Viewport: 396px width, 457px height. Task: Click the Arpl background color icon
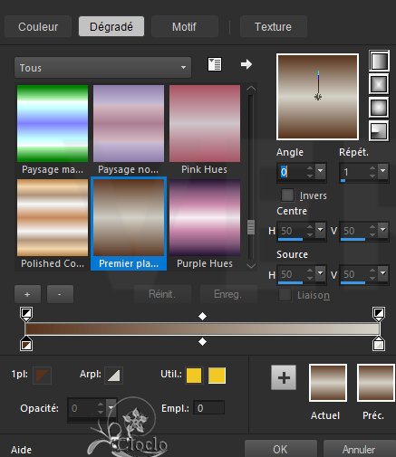pos(113,376)
